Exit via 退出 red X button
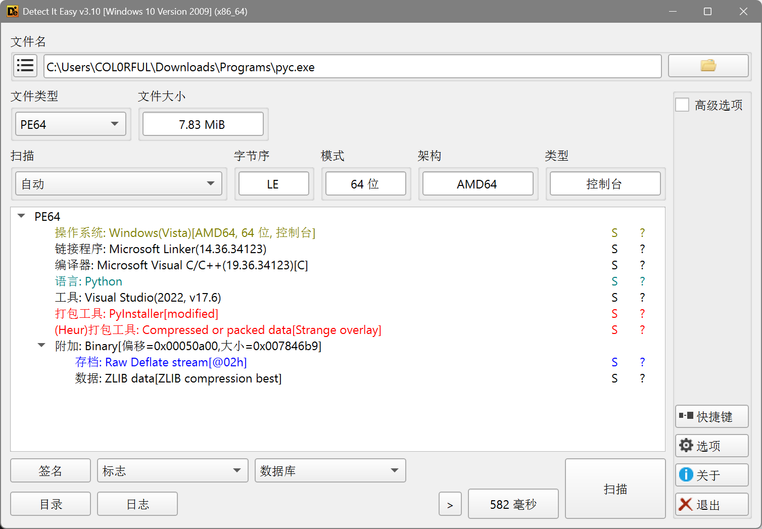 (711, 504)
